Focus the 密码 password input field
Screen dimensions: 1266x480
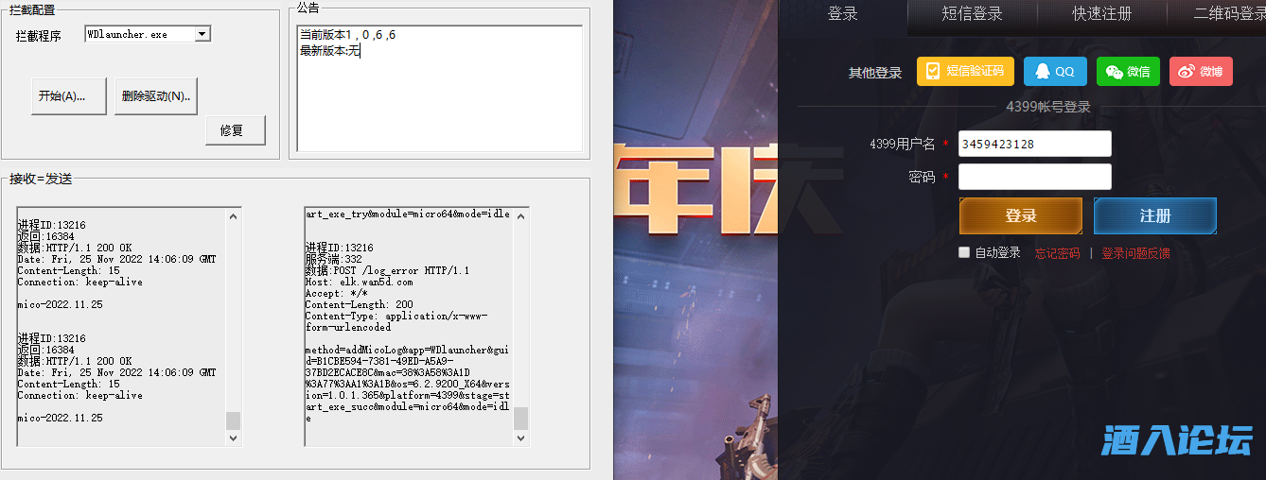1034,177
